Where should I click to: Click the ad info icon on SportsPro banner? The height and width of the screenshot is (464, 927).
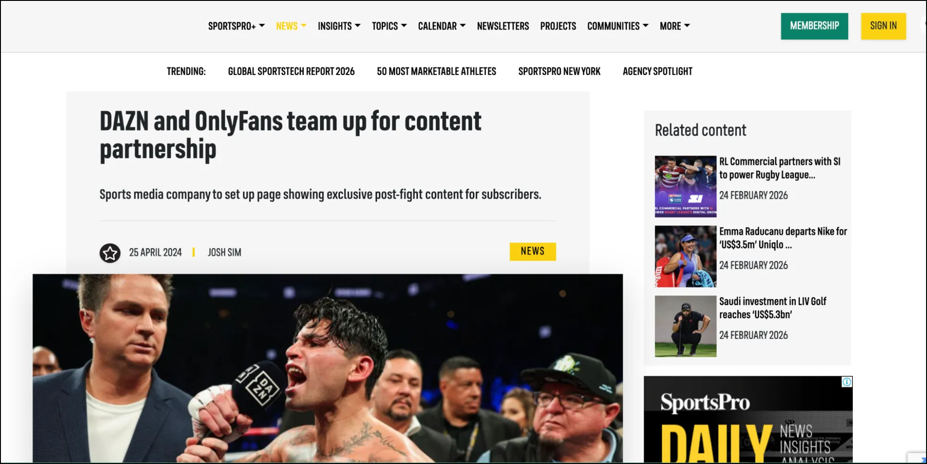coord(847,382)
